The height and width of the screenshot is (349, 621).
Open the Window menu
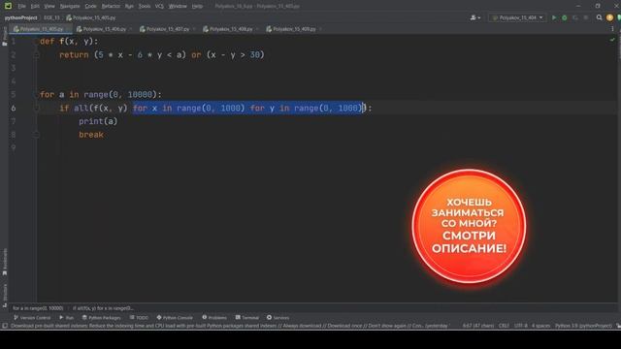click(178, 6)
